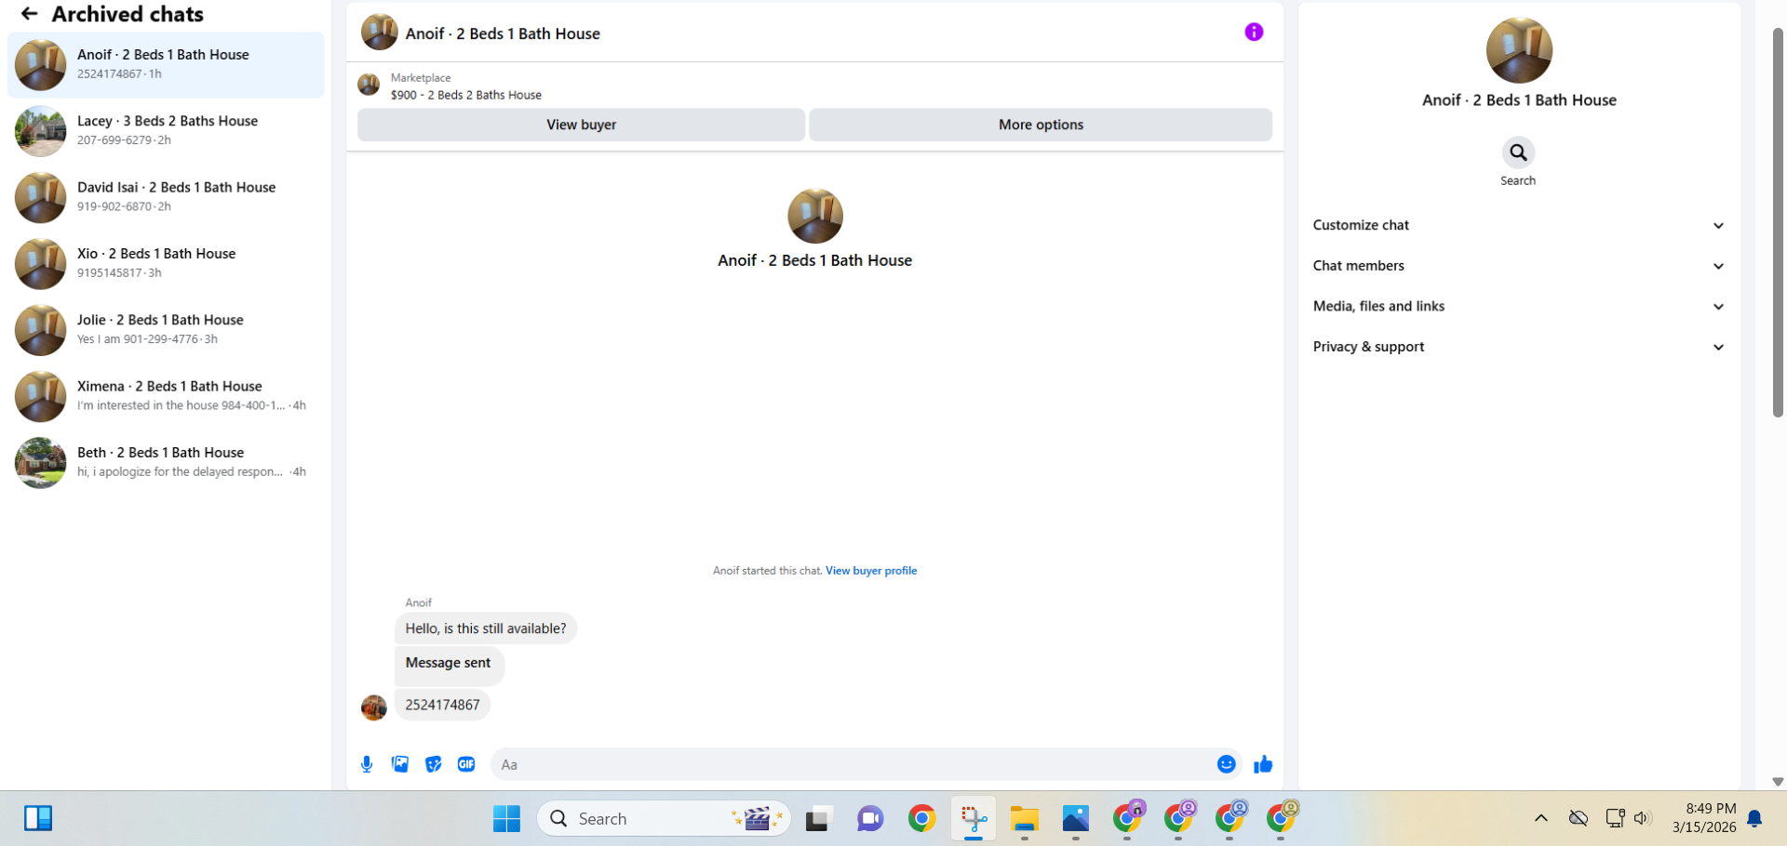Open Ximena chat conversation

pyautogui.click(x=166, y=396)
